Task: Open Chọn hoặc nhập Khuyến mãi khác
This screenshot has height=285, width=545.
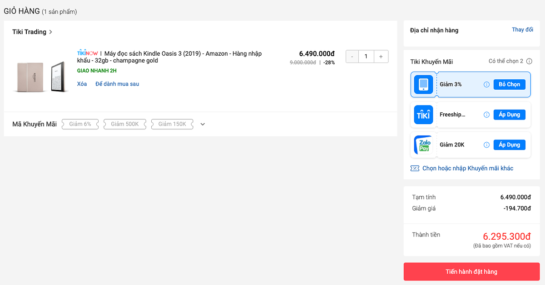Action: 468,169
